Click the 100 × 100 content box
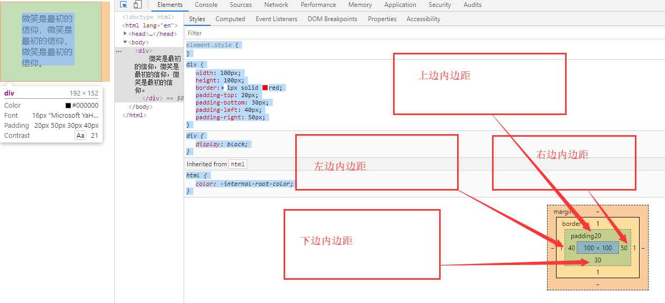This screenshot has width=665, height=303. tap(598, 248)
